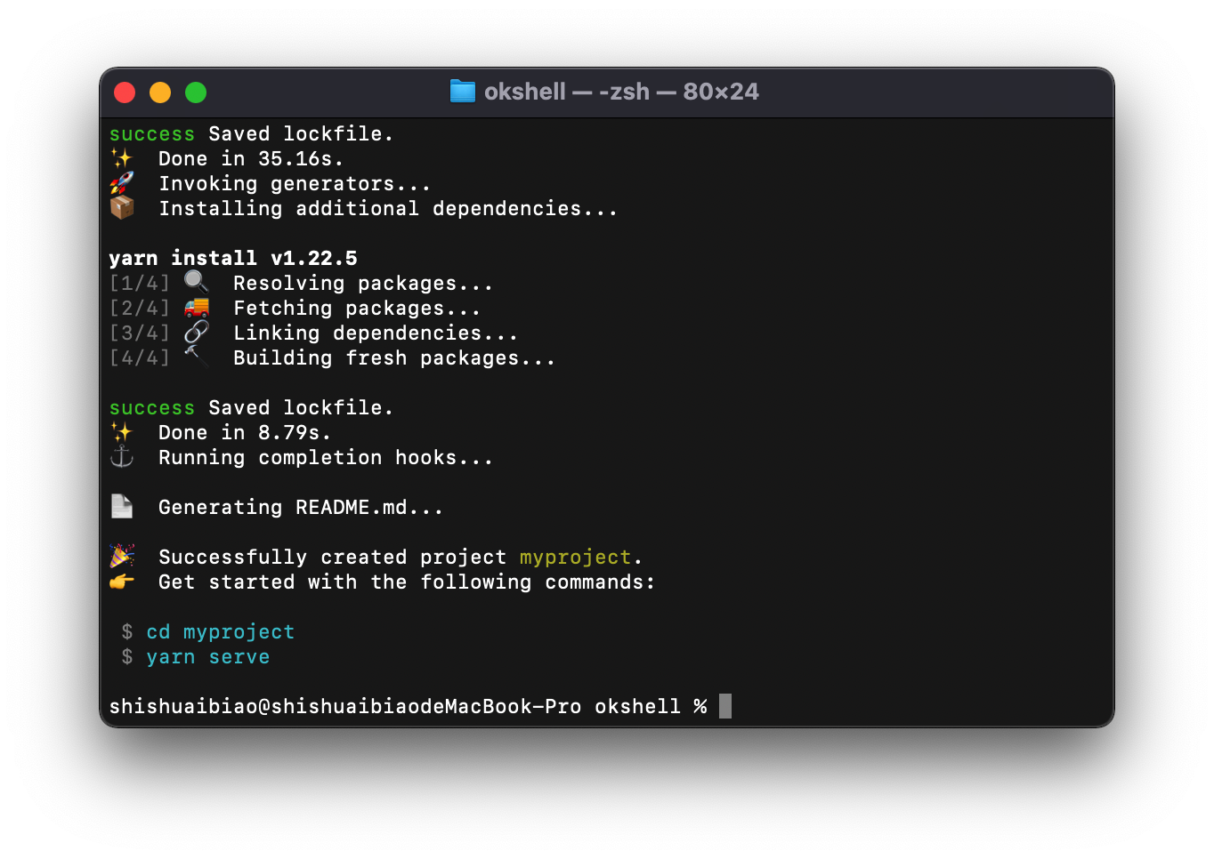Close the okshell terminal window

pos(125,92)
